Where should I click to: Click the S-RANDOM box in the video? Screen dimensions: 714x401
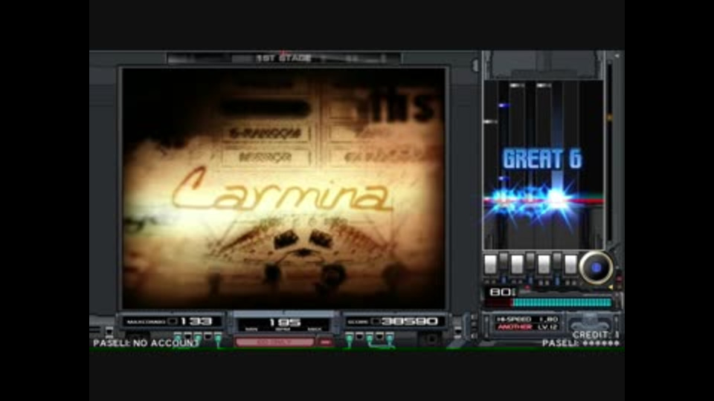266,133
